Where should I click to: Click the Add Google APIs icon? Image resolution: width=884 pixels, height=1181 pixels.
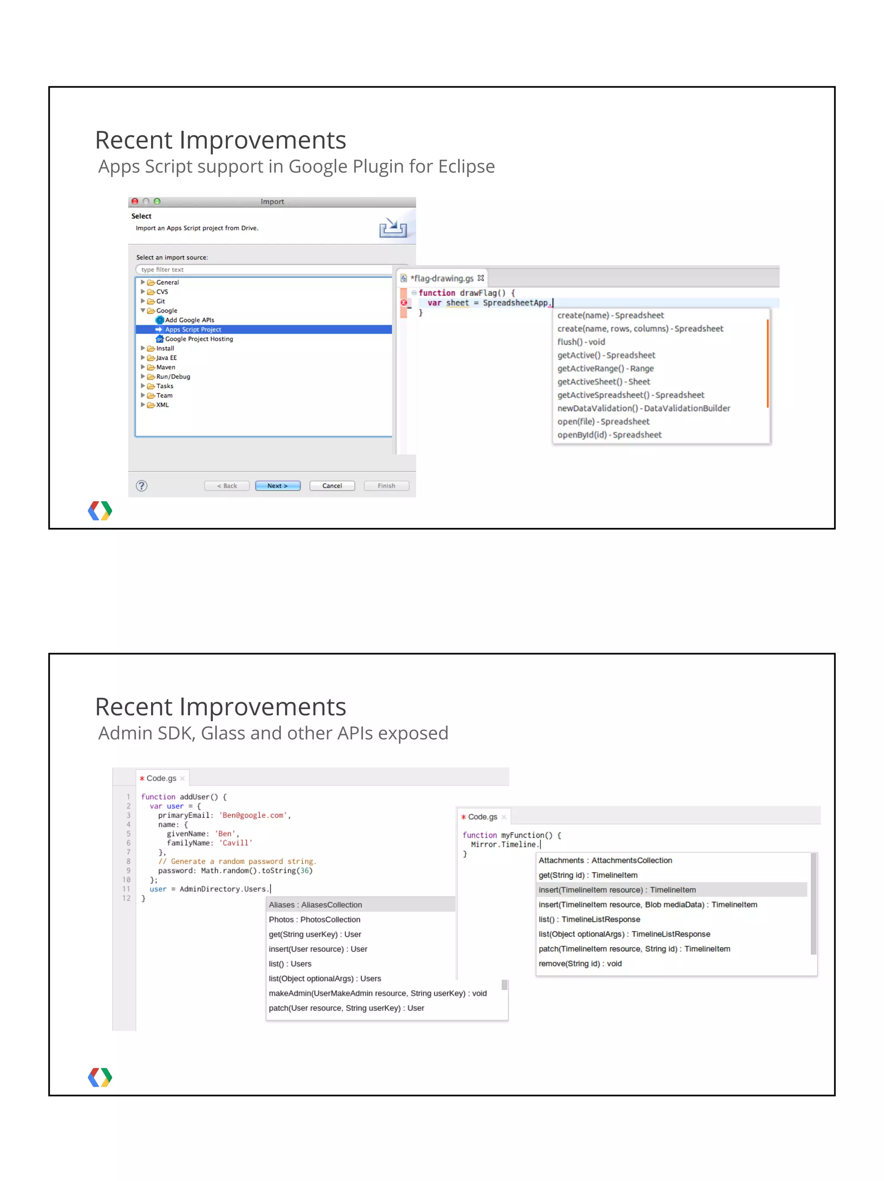[159, 320]
